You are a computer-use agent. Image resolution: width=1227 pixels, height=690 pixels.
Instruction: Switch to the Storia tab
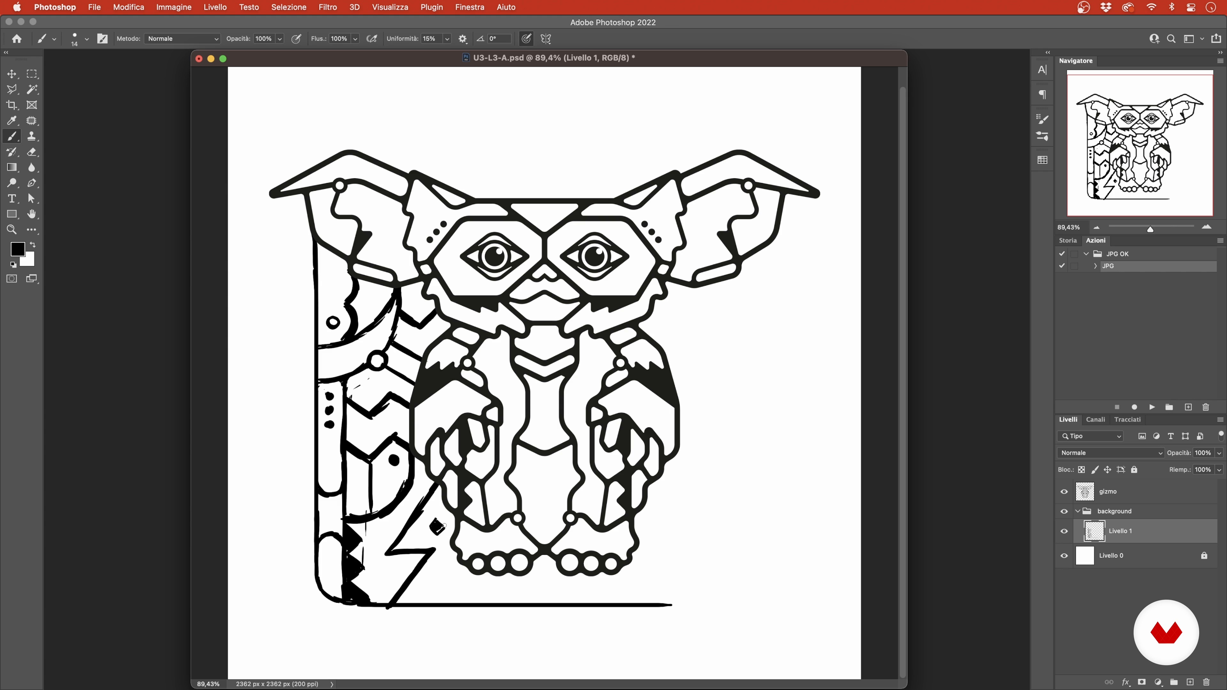pos(1068,241)
